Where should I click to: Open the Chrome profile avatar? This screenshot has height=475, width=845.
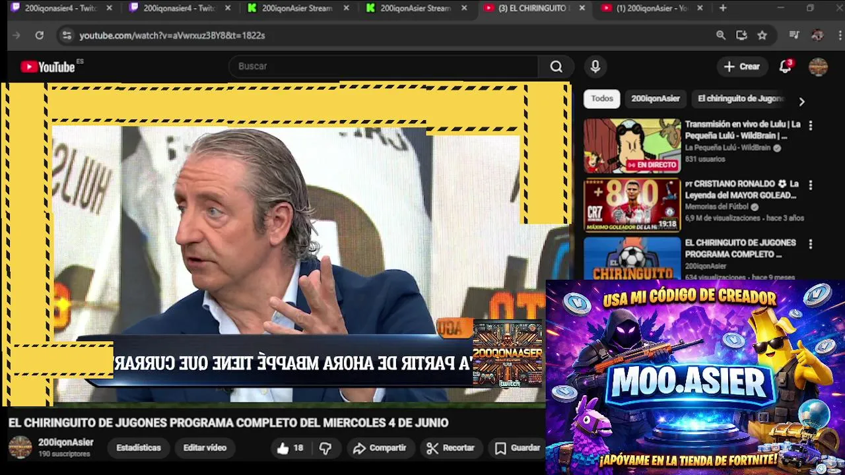[817, 36]
